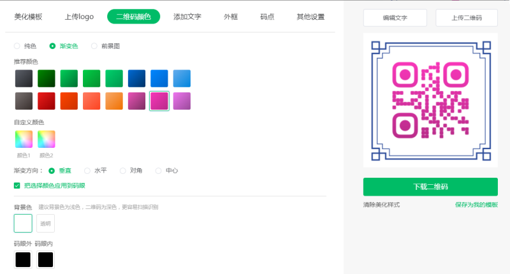Set gradient direction to 水平
Image resolution: width=510 pixels, height=274 pixels.
pyautogui.click(x=87, y=171)
